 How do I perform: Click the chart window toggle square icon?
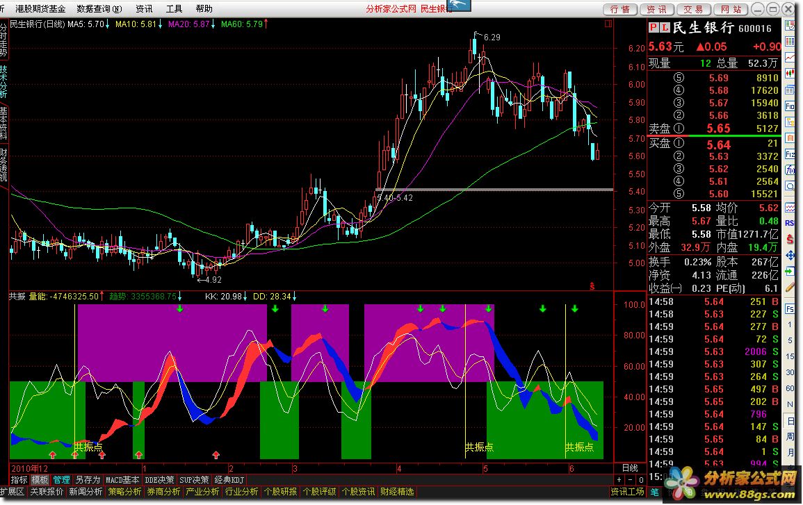[608, 24]
